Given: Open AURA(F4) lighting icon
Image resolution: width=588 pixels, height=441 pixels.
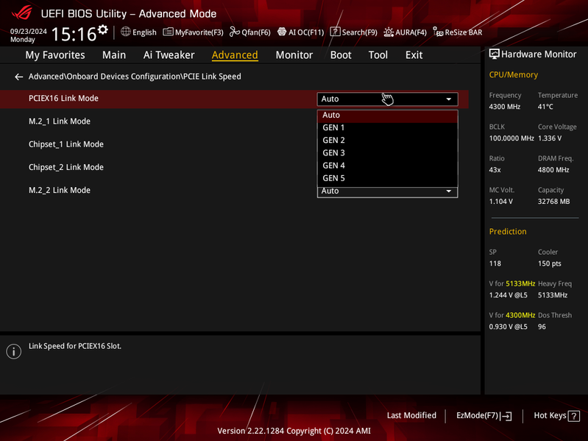Looking at the screenshot, I should click(389, 32).
